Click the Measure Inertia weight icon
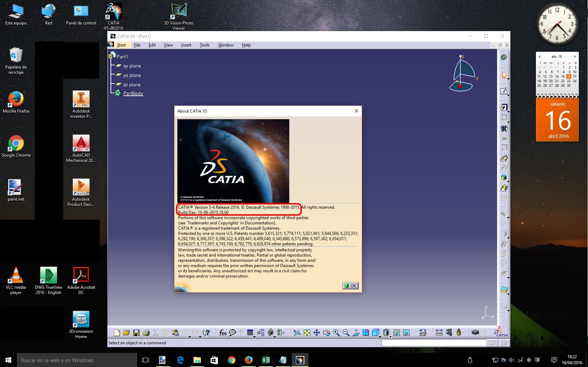This screenshot has width=588, height=367. click(459, 333)
